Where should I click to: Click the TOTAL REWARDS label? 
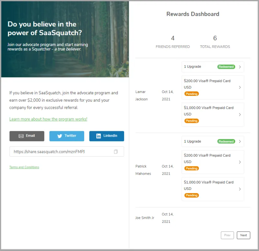coord(215,47)
